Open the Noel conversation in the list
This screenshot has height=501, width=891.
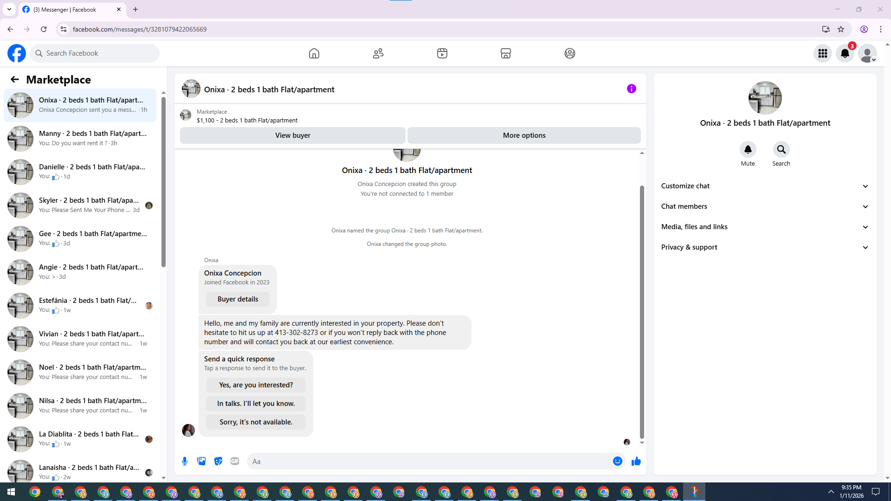coord(80,372)
